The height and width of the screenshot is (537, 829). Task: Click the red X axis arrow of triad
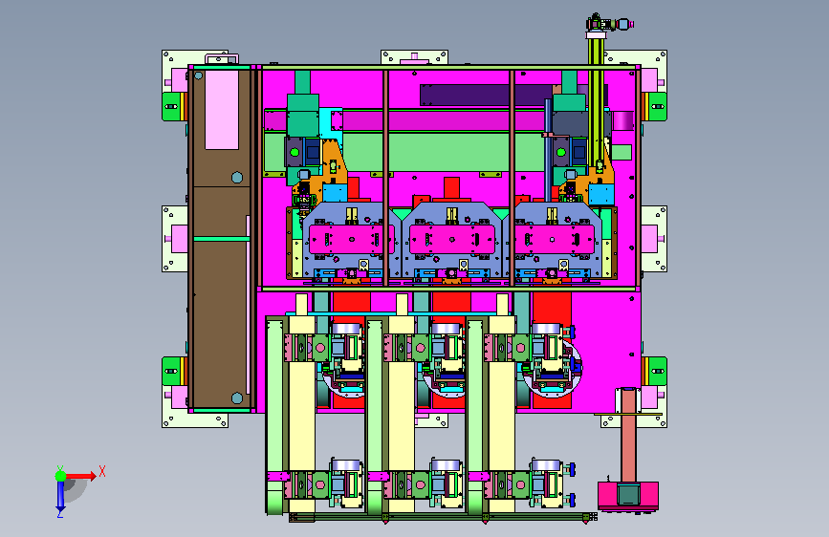tap(81, 476)
